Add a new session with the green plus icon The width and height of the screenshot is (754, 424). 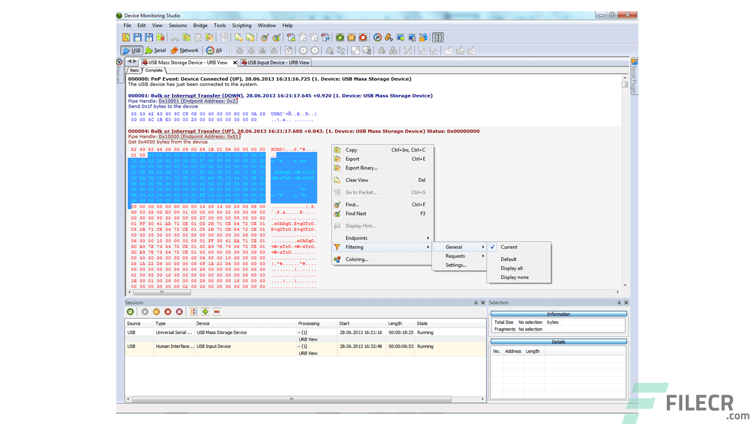click(x=205, y=312)
